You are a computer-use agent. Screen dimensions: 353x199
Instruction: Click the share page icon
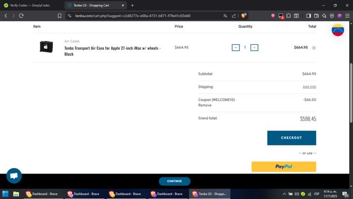click(x=234, y=16)
